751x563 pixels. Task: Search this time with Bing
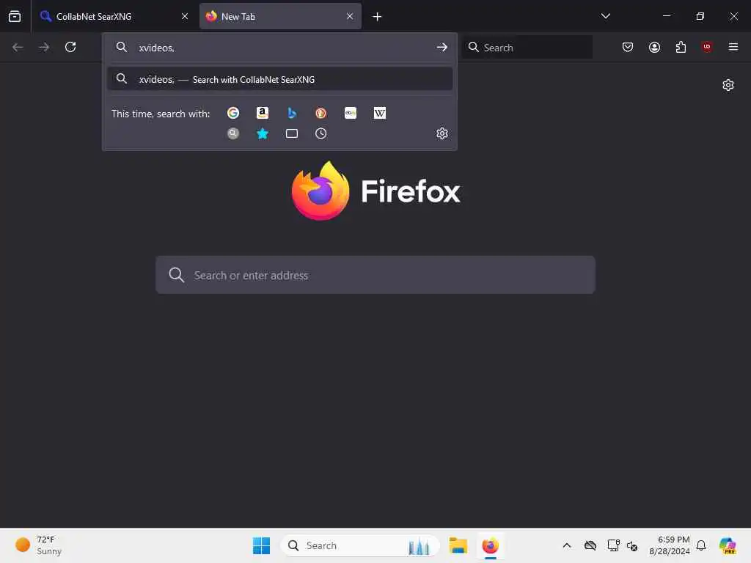(292, 113)
